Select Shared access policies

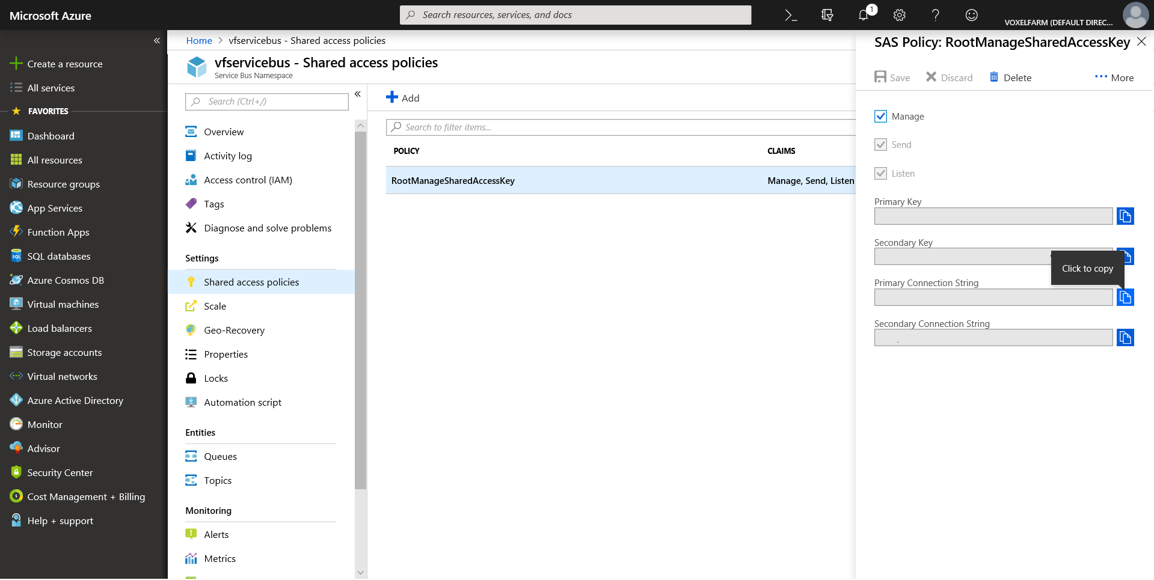pyautogui.click(x=261, y=282)
